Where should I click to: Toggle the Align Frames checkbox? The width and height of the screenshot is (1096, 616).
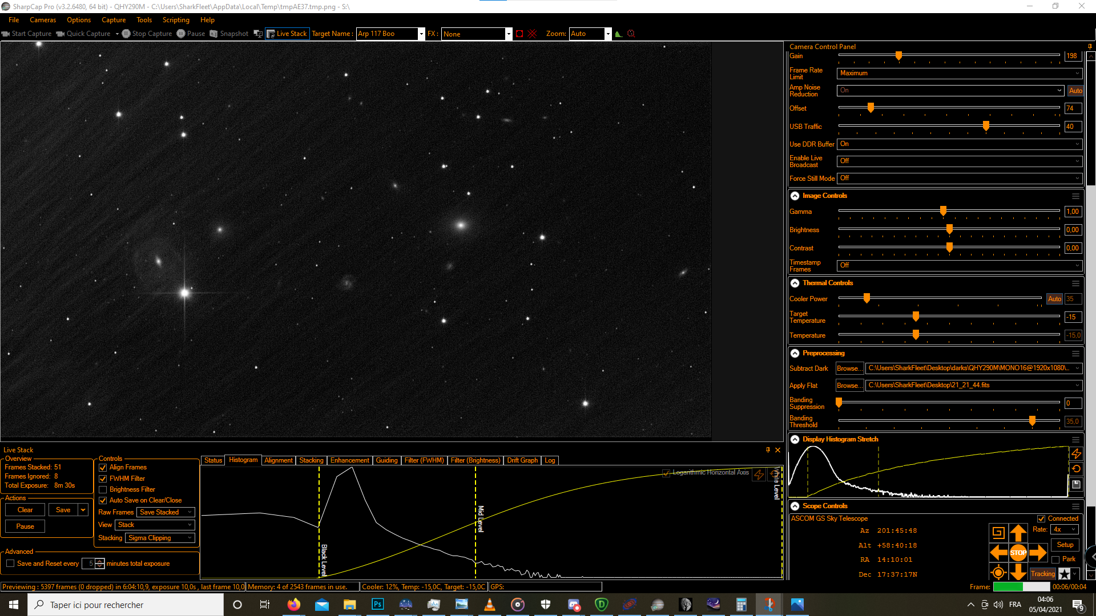point(103,468)
